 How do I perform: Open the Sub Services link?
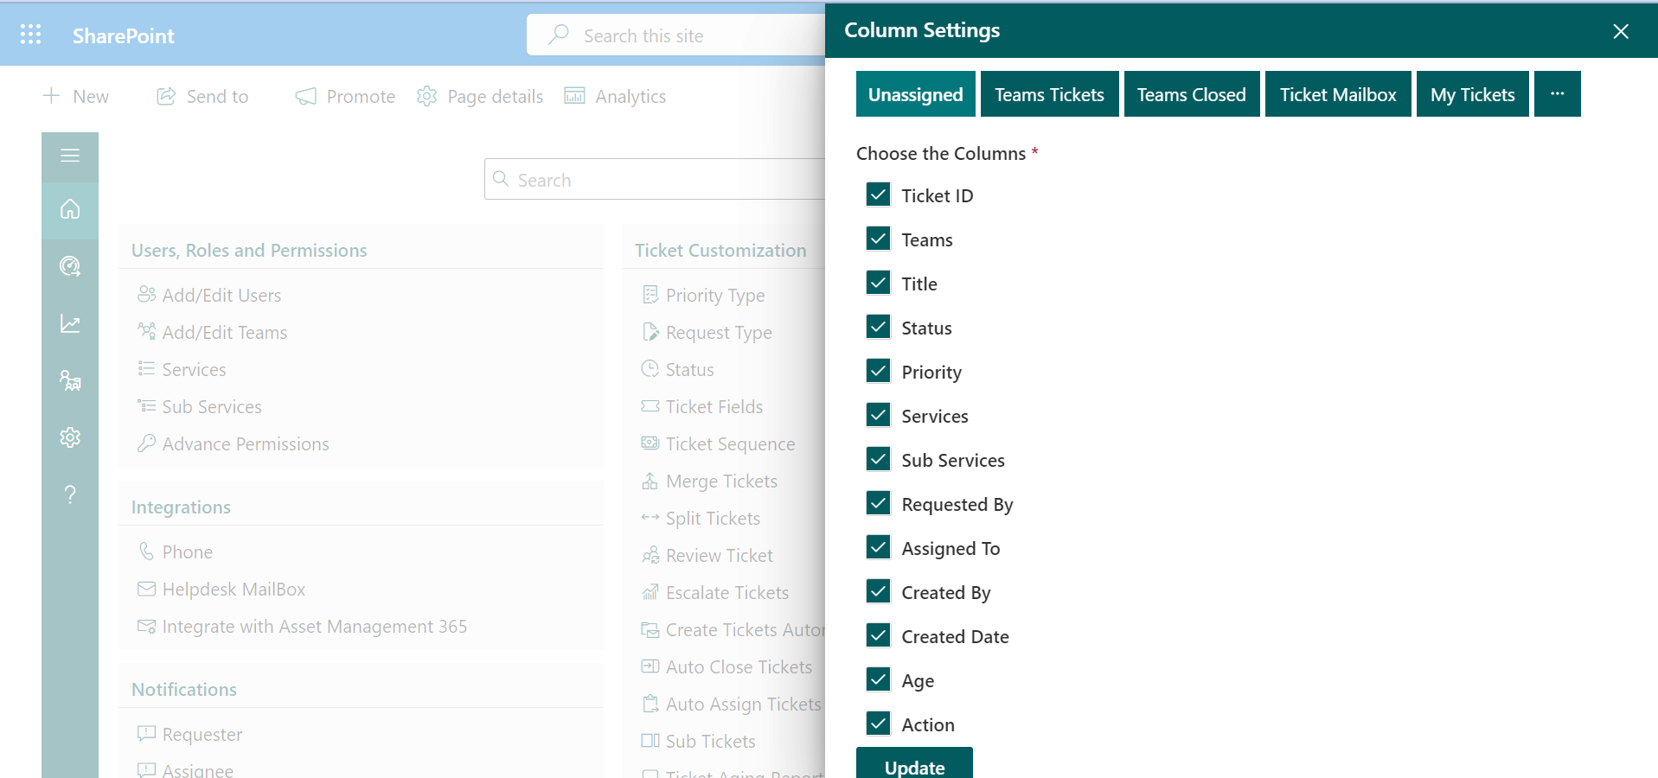pyautogui.click(x=212, y=406)
